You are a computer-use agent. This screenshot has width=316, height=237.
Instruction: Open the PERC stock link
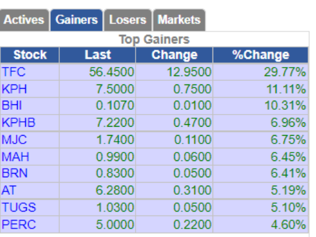click(x=19, y=224)
